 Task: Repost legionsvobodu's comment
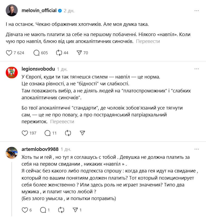pyautogui.click(x=68, y=133)
